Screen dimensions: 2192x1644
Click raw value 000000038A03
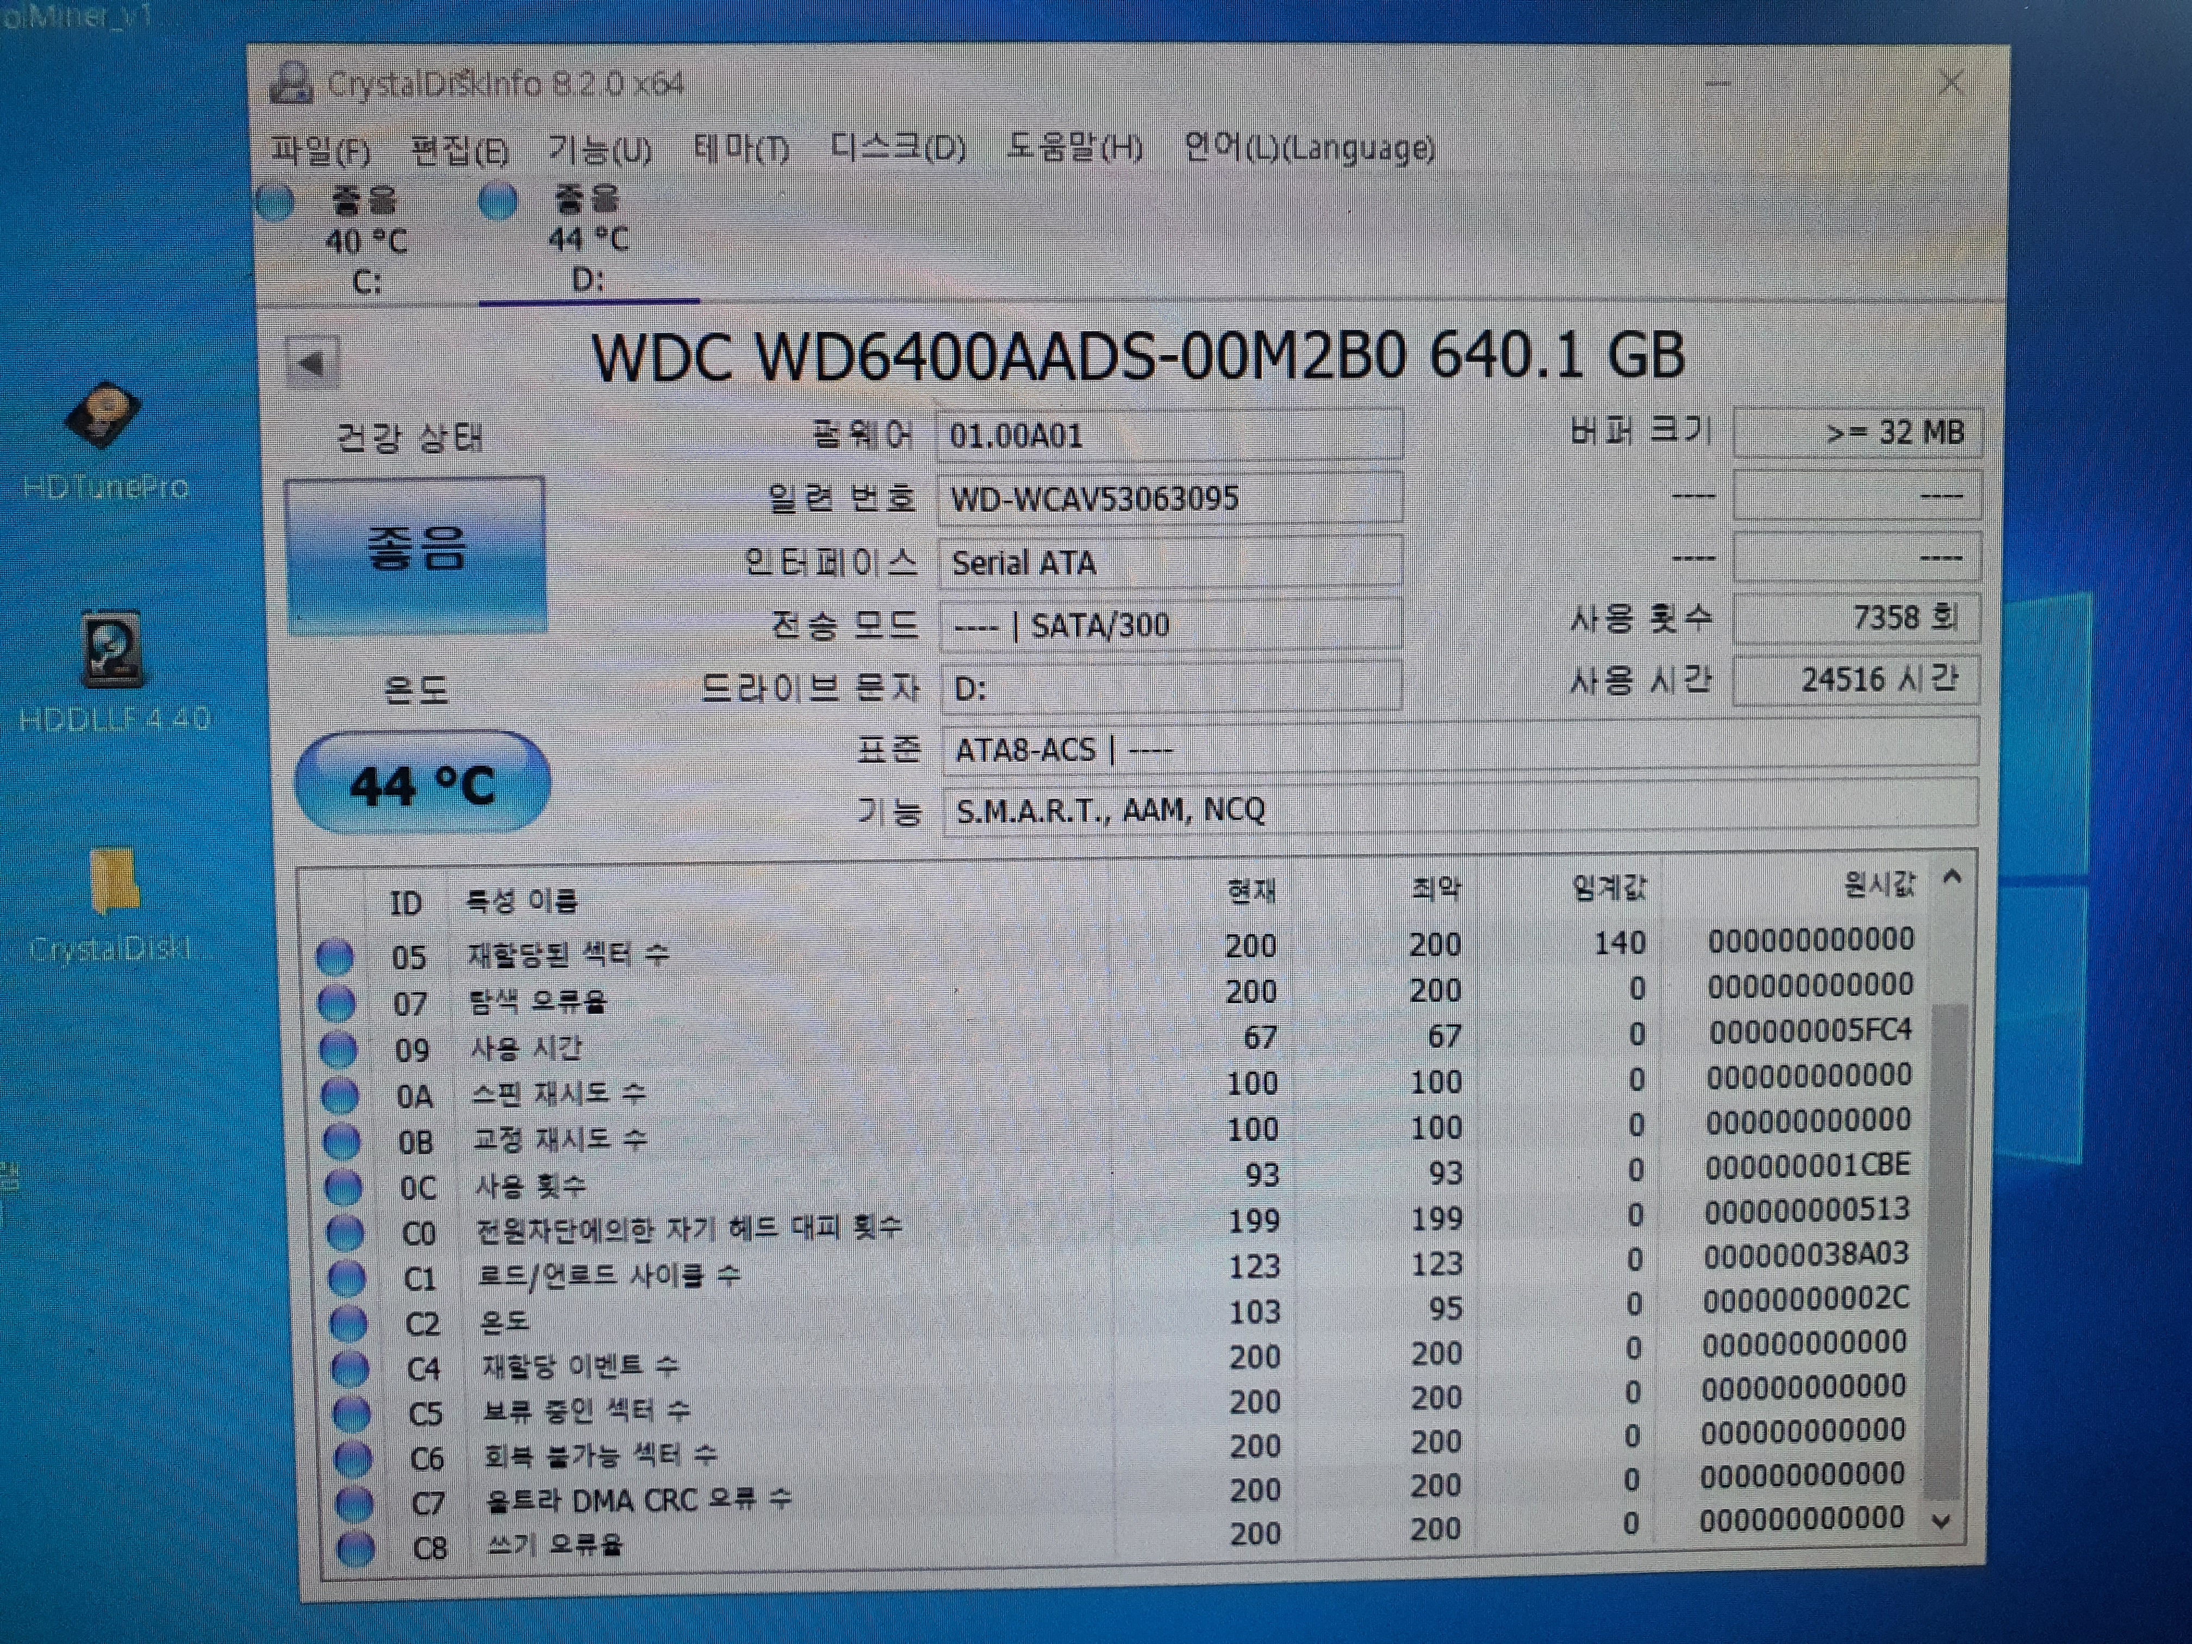coord(1807,1255)
